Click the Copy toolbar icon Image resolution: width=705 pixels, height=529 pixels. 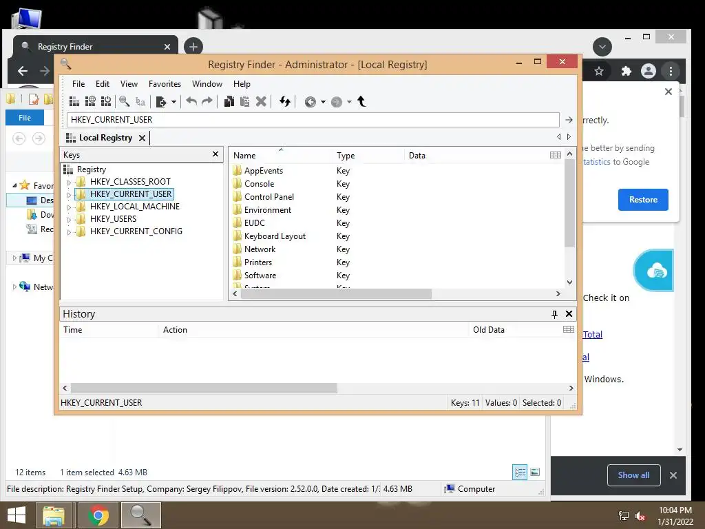click(x=229, y=102)
